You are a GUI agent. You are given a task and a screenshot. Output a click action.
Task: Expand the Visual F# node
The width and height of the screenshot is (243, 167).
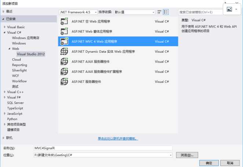pyautogui.click(x=4, y=97)
